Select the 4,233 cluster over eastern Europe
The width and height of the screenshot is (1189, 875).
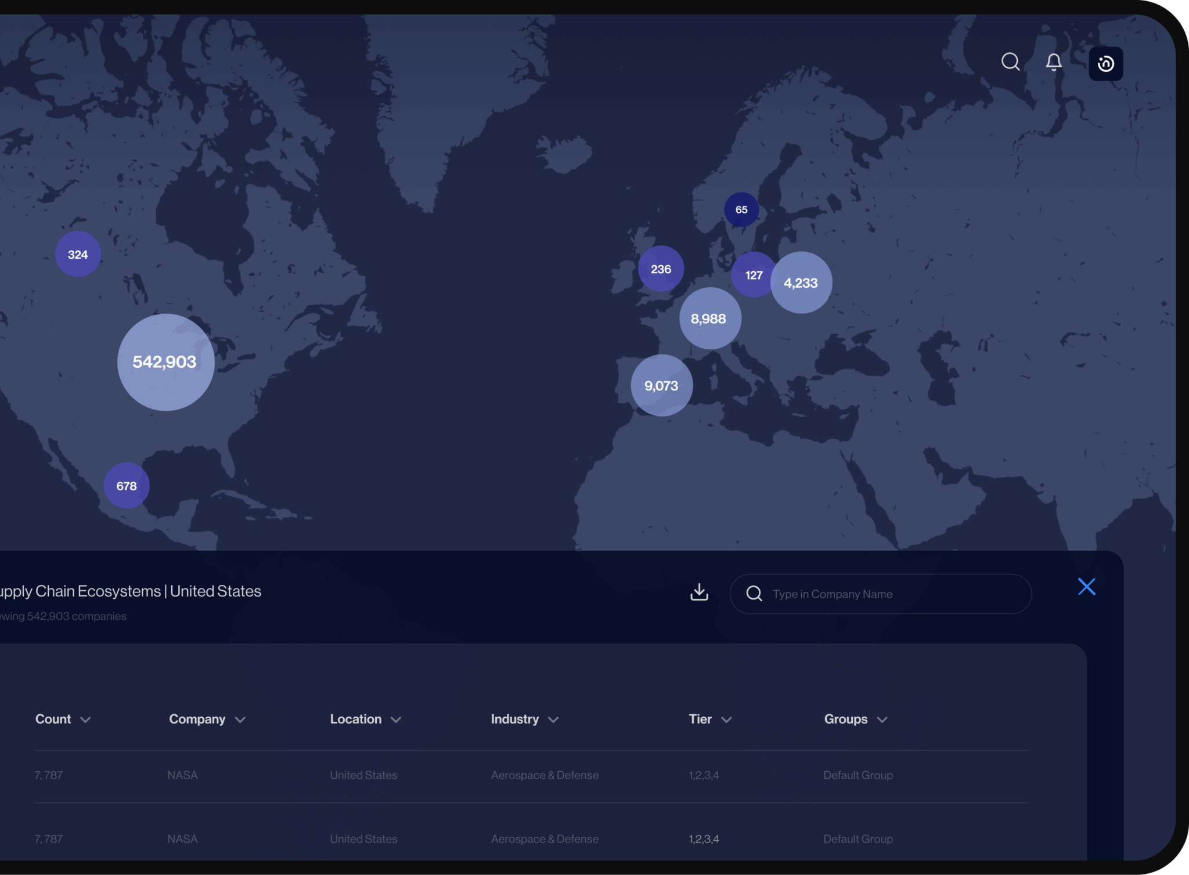coord(800,283)
